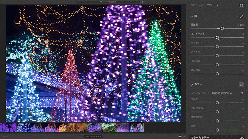248x139 pixels.
Task: Open the color grading wheel icon
Action: click(x=241, y=85)
